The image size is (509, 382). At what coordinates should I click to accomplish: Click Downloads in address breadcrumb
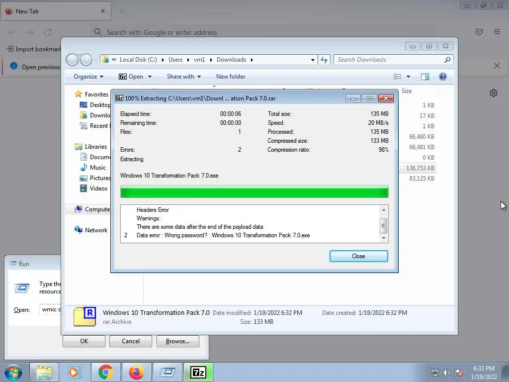(x=231, y=60)
